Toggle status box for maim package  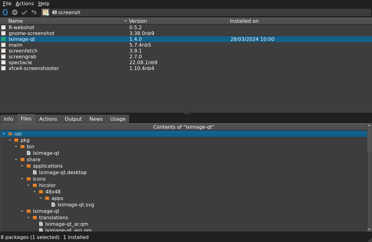(3, 45)
